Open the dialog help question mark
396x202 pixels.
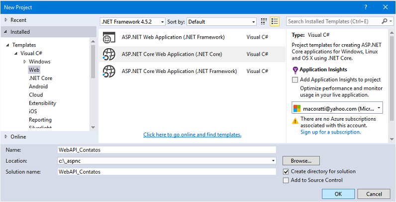pyautogui.click(x=366, y=7)
